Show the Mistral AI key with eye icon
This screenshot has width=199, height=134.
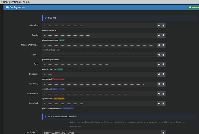click(159, 26)
